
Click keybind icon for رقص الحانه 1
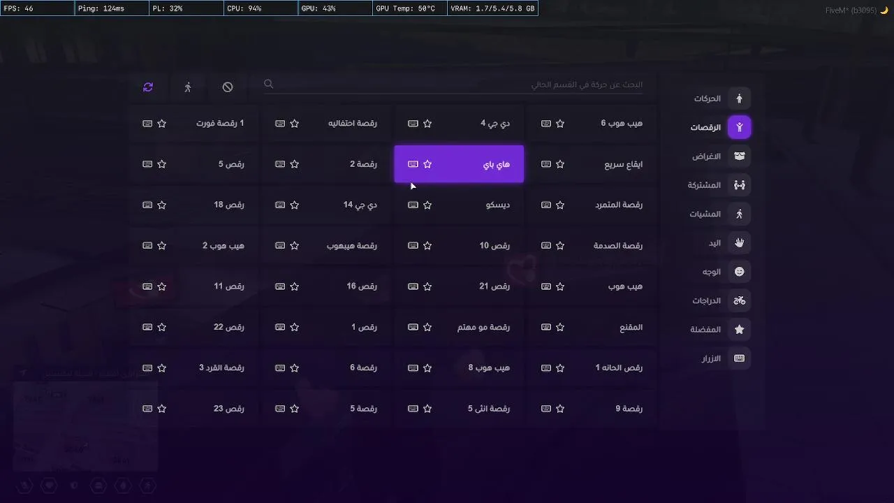point(546,368)
